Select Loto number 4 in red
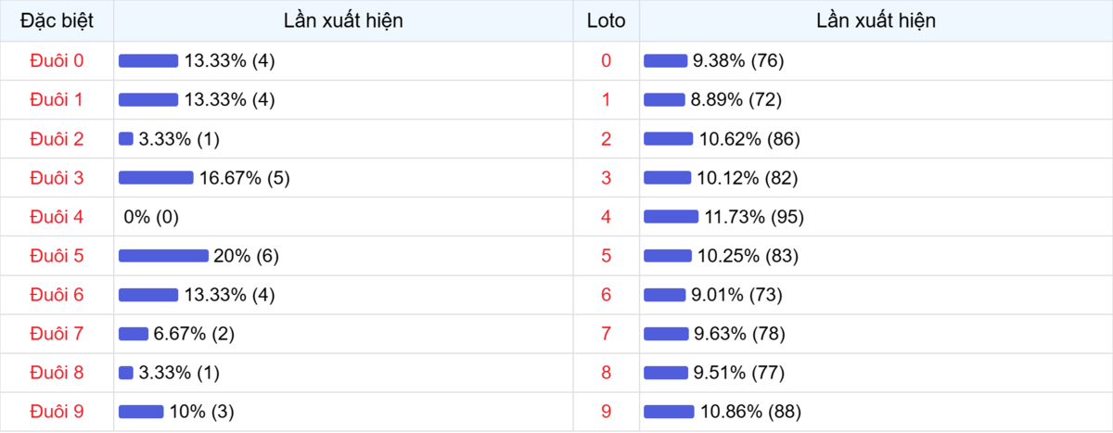This screenshot has width=1113, height=433. click(606, 217)
